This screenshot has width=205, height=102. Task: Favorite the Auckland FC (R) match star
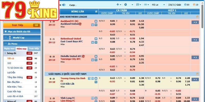tap(96, 21)
